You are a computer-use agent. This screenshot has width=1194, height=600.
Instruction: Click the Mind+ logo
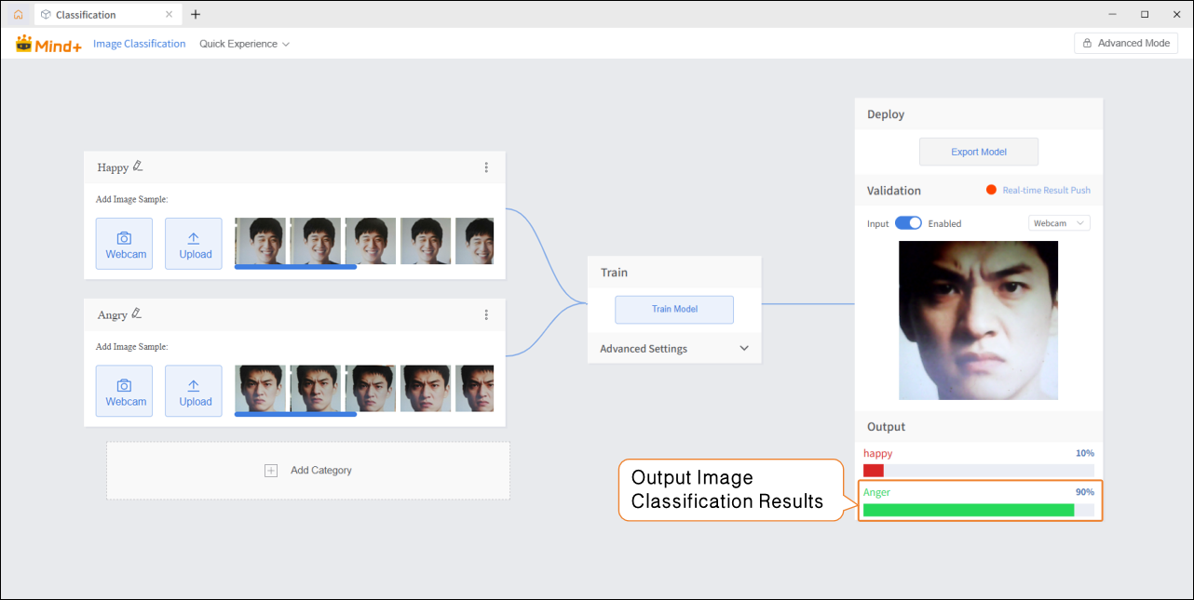tap(48, 44)
